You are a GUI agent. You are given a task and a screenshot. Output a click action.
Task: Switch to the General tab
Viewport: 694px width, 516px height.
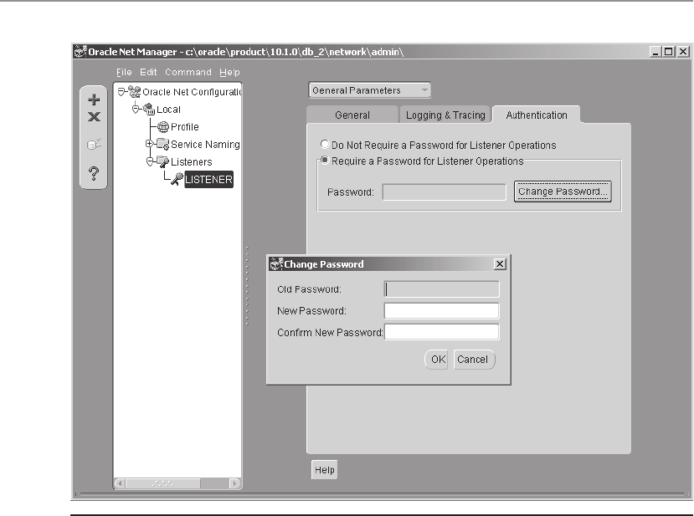pyautogui.click(x=352, y=115)
